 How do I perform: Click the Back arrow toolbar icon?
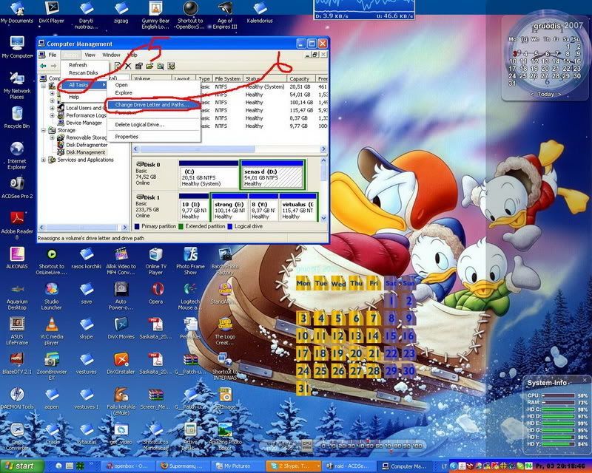click(44, 66)
